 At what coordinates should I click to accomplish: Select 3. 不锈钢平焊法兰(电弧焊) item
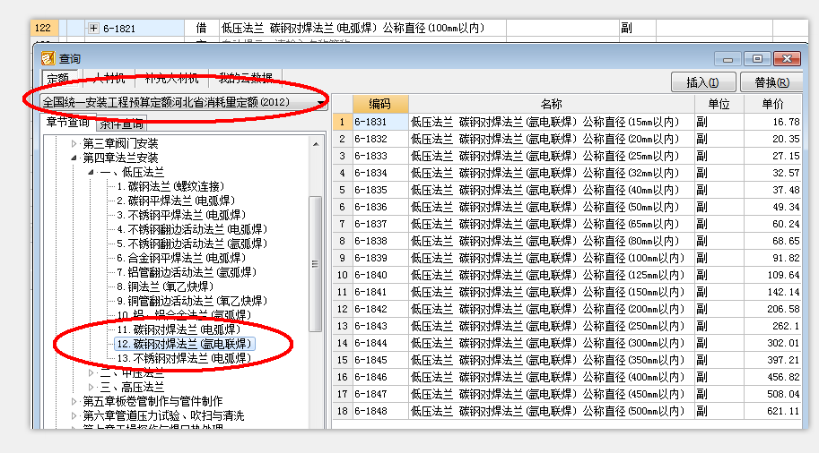[x=181, y=215]
